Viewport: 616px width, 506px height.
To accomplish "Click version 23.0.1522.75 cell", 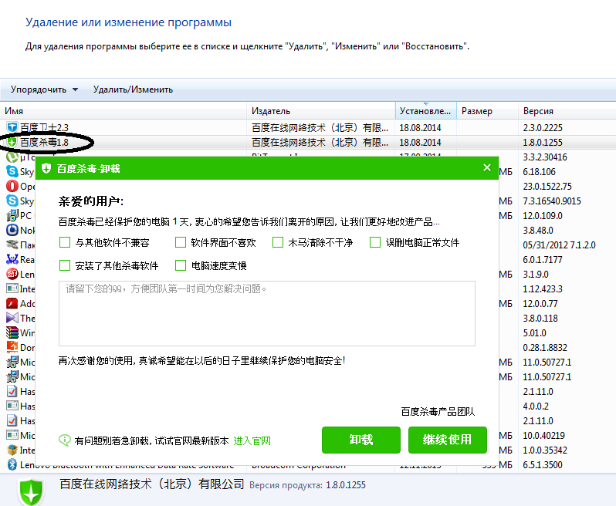I will (547, 186).
